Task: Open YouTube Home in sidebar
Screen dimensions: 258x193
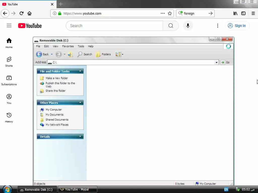Action: 9,43
